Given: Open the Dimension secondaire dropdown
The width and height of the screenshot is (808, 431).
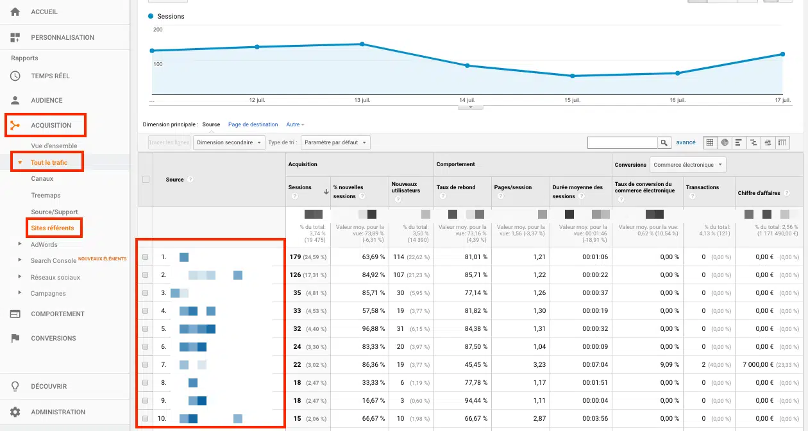Looking at the screenshot, I should (x=229, y=142).
